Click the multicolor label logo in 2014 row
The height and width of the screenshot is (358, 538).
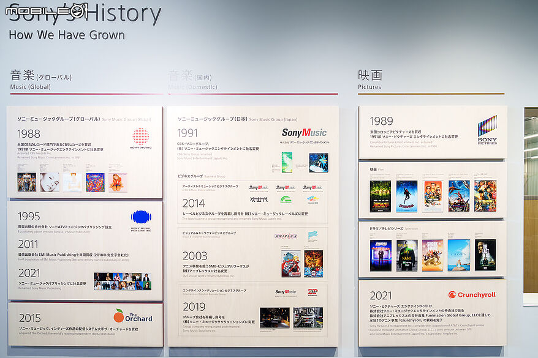(313, 199)
